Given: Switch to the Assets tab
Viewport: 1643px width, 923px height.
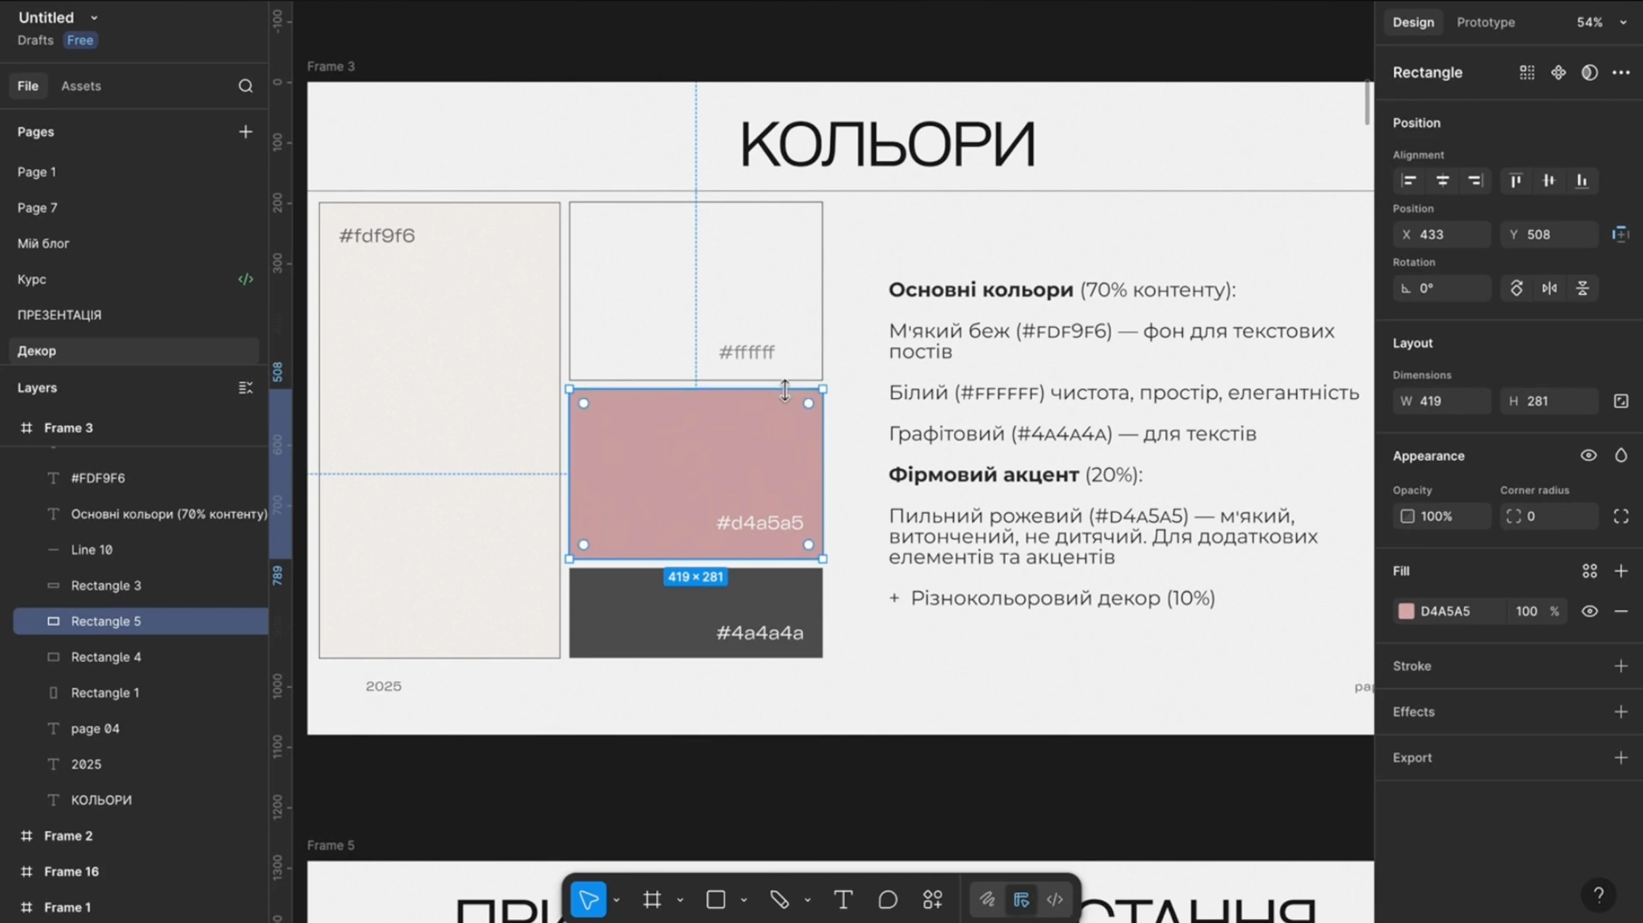Looking at the screenshot, I should pyautogui.click(x=81, y=86).
